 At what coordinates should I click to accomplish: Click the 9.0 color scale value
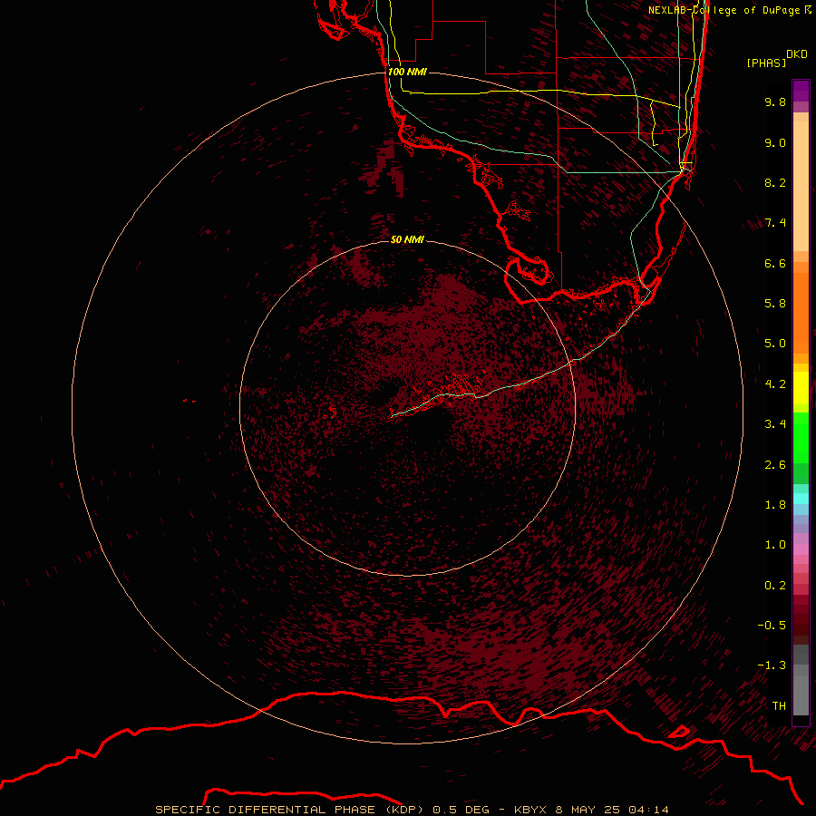pyautogui.click(x=775, y=142)
